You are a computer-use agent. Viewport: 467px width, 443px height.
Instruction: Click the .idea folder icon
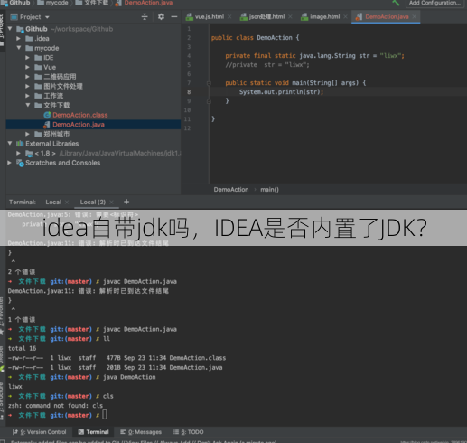pos(29,39)
